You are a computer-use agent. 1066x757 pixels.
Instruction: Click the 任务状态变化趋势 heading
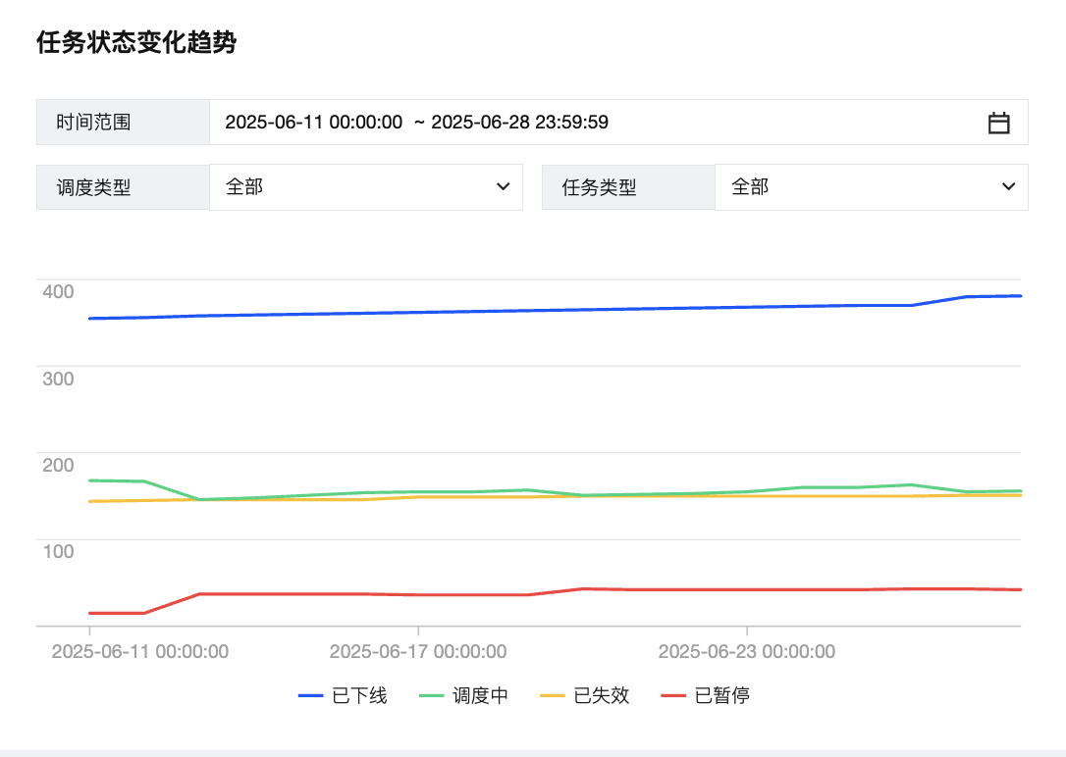pyautogui.click(x=136, y=42)
